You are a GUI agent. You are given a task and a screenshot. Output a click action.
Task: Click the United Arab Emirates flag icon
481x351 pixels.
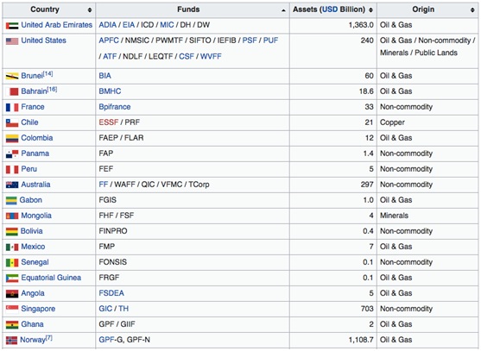pyautogui.click(x=12, y=26)
